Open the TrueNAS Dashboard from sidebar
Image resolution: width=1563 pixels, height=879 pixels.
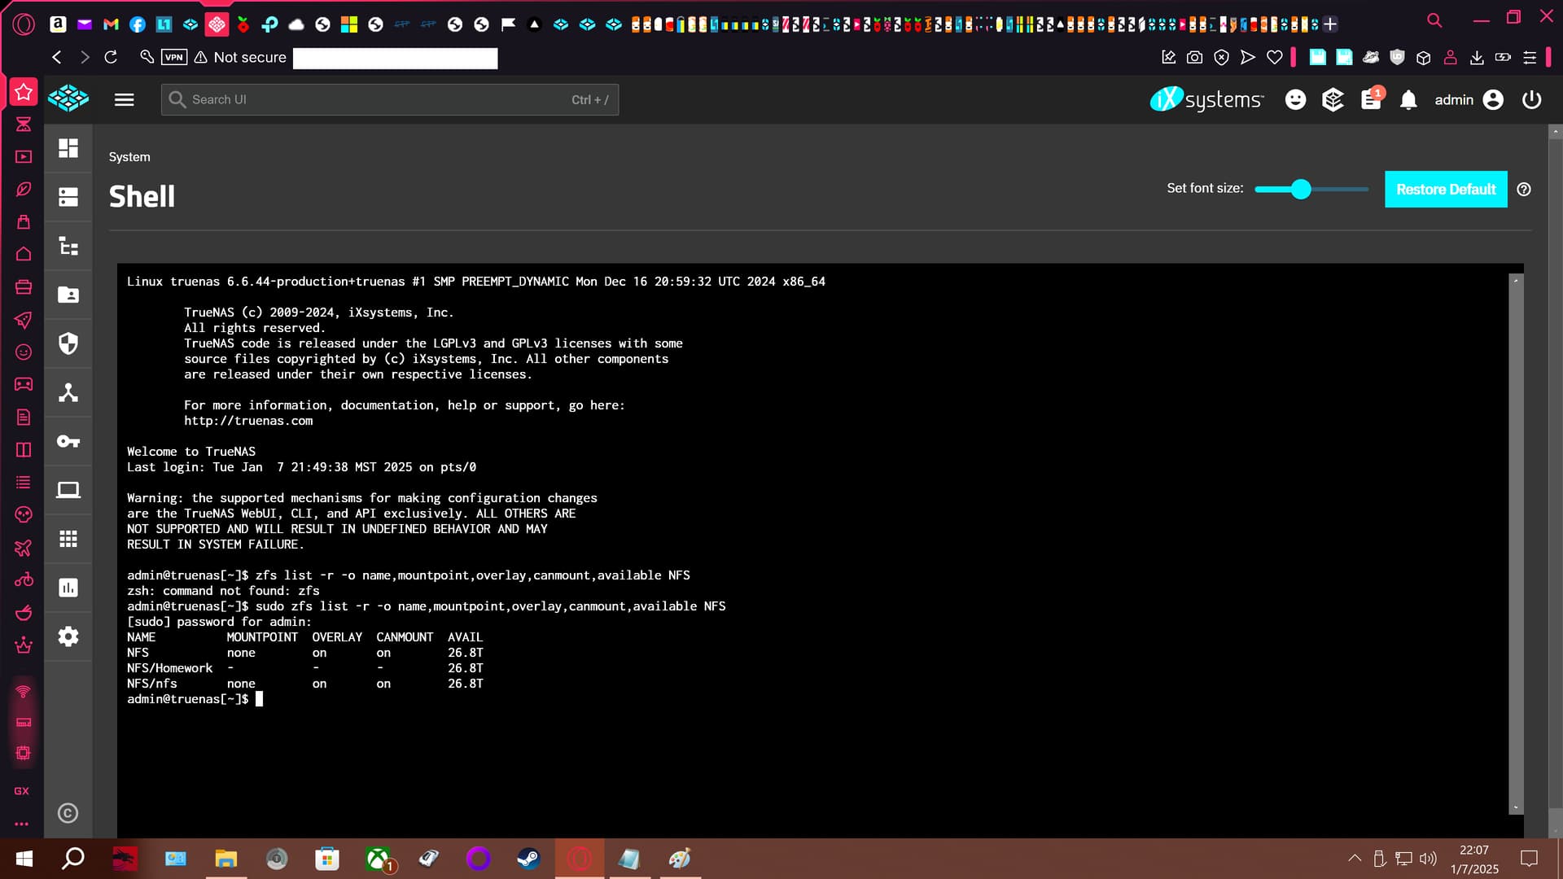coord(68,148)
